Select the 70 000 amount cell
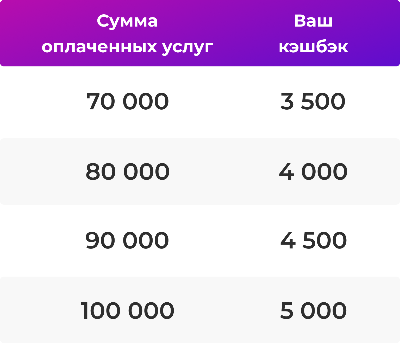Screen dimensions: 400x343 [128, 101]
